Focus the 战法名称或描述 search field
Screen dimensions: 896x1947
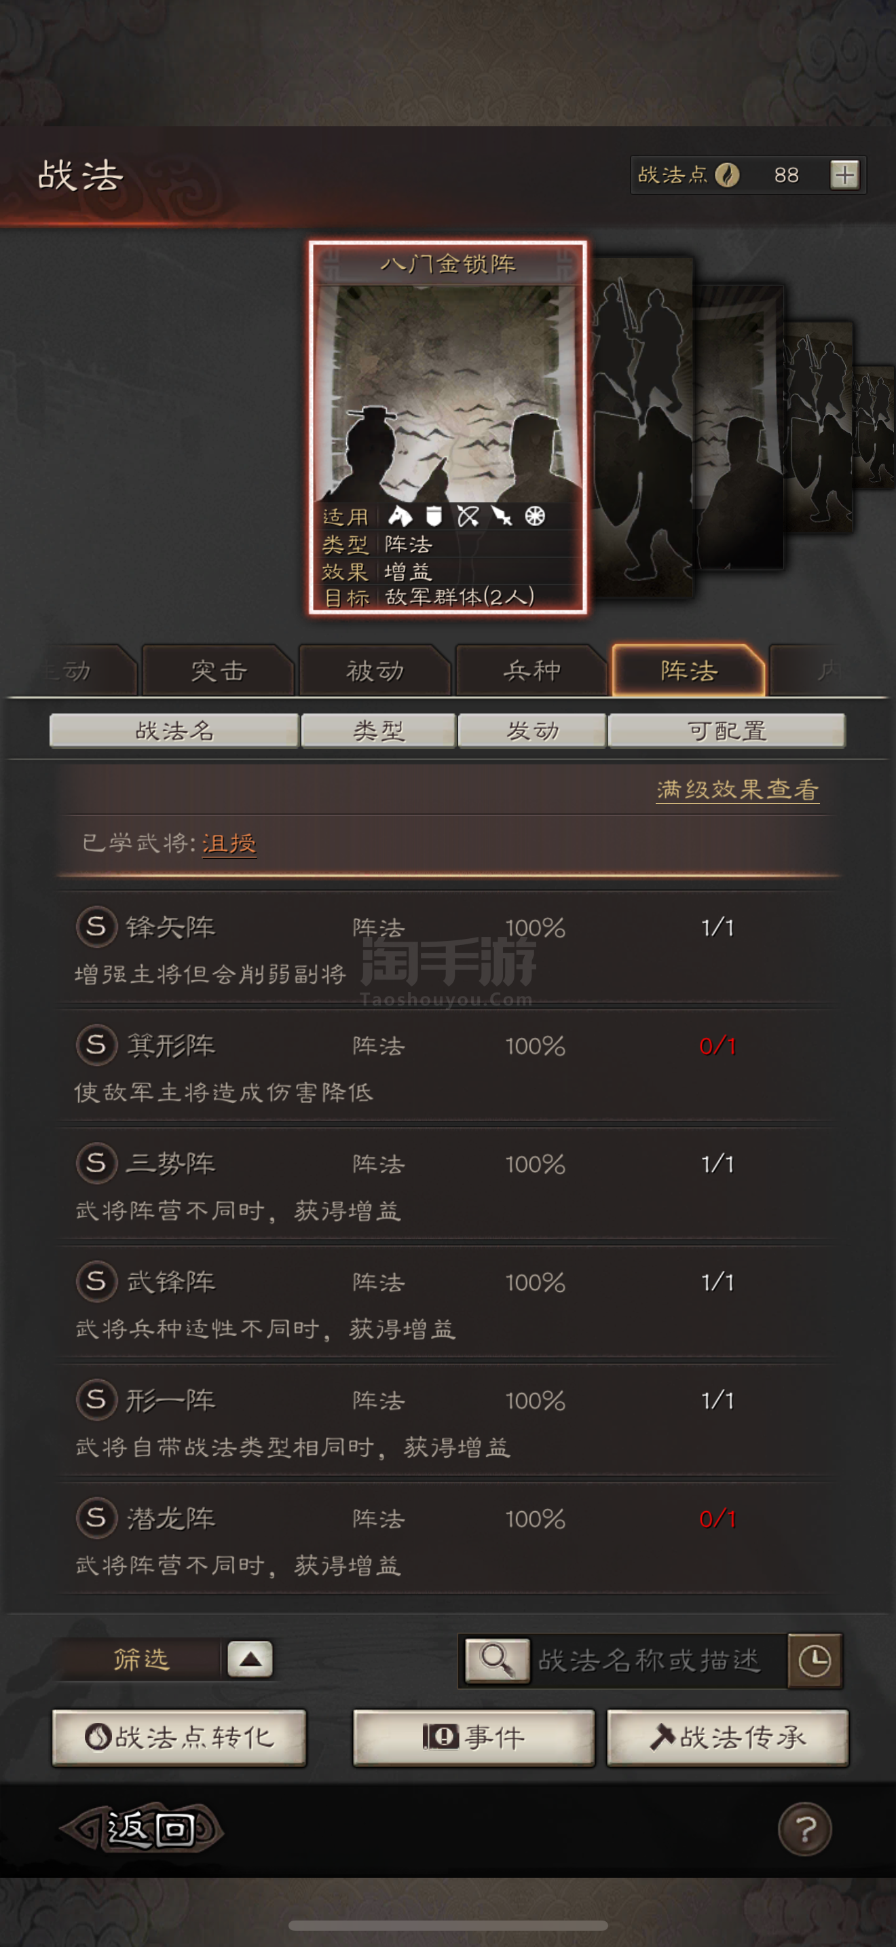(x=657, y=1660)
